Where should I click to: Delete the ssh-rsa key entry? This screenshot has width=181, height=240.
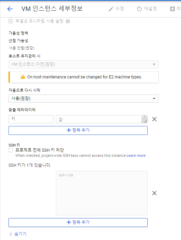[154, 193]
